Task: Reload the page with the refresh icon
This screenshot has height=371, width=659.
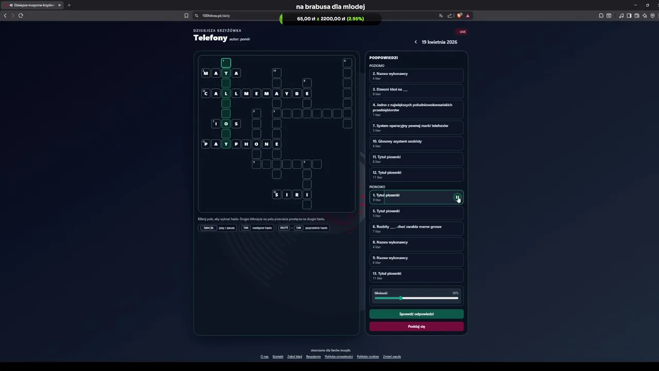Action: tap(21, 15)
